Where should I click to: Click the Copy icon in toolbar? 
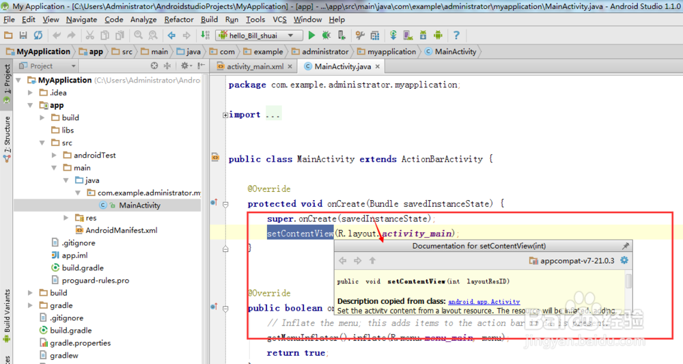(105, 36)
